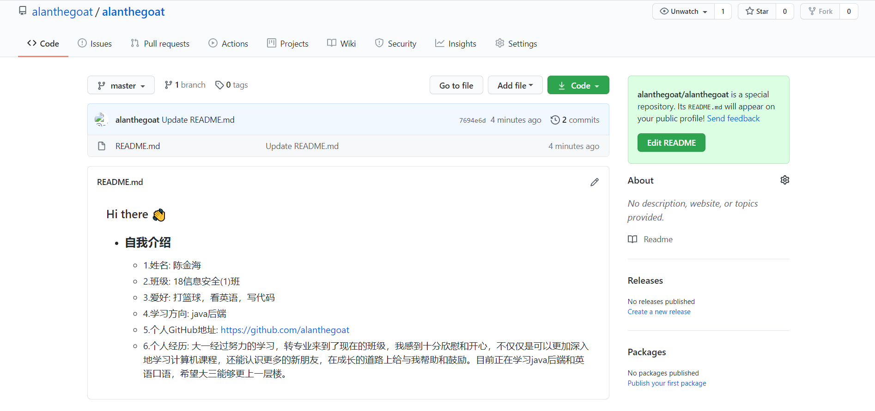View the 1 branch link
Viewport: 875px width, 411px height.
pyautogui.click(x=185, y=85)
